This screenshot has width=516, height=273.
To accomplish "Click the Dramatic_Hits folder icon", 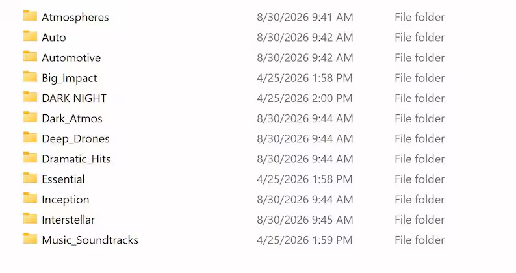I will (x=30, y=158).
